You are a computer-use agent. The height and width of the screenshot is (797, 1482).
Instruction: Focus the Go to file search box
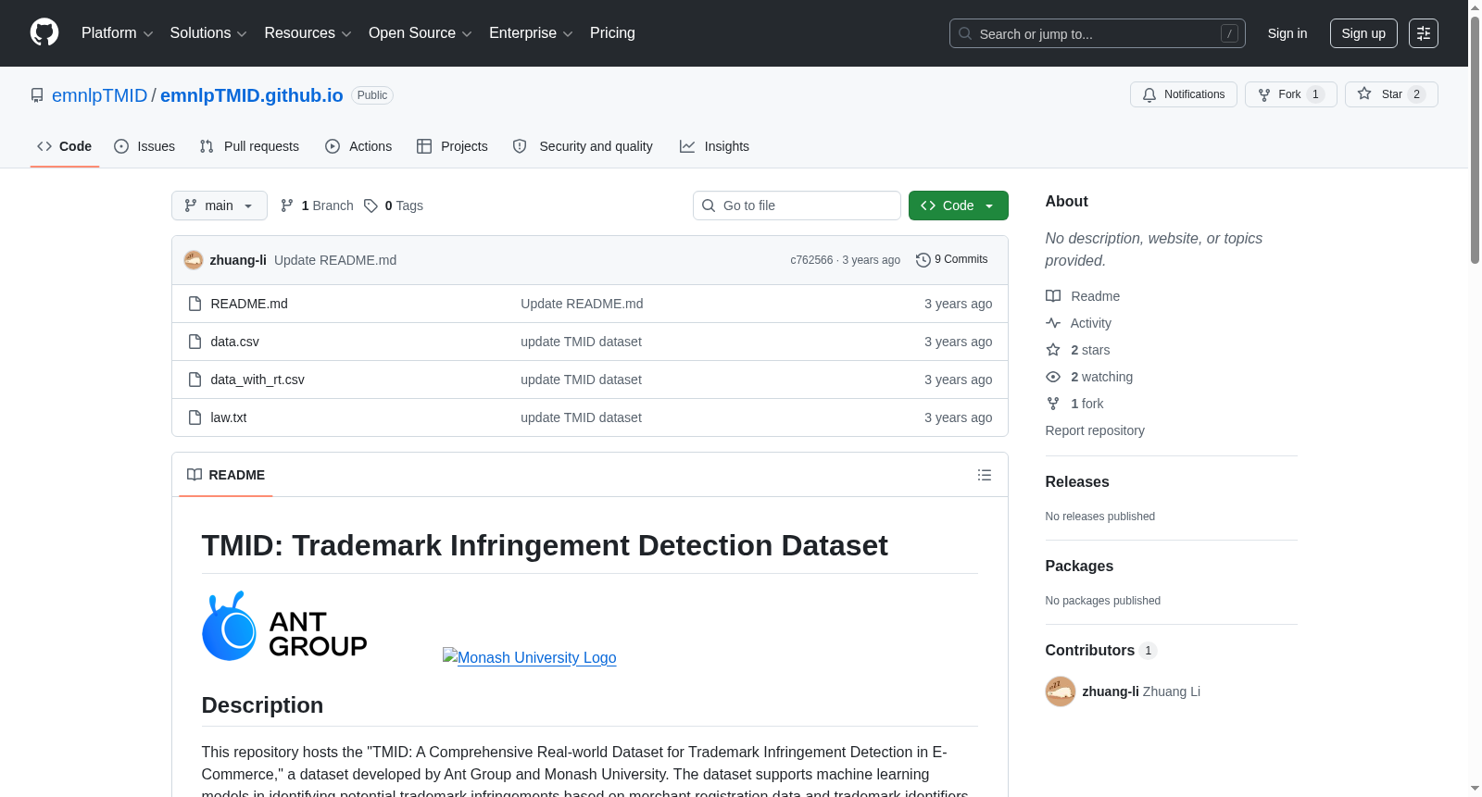pyautogui.click(x=797, y=205)
